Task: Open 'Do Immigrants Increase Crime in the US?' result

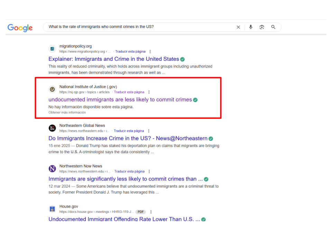Action: click(x=128, y=138)
